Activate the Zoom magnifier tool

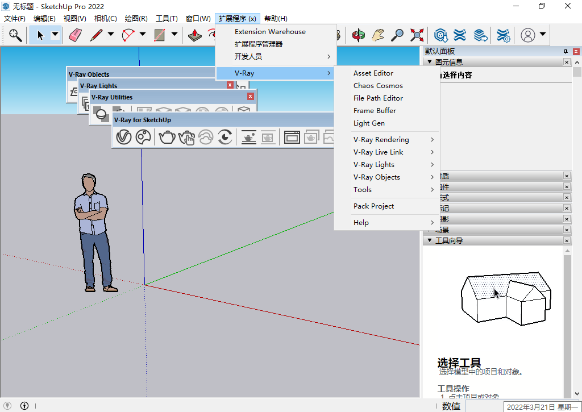coord(397,35)
